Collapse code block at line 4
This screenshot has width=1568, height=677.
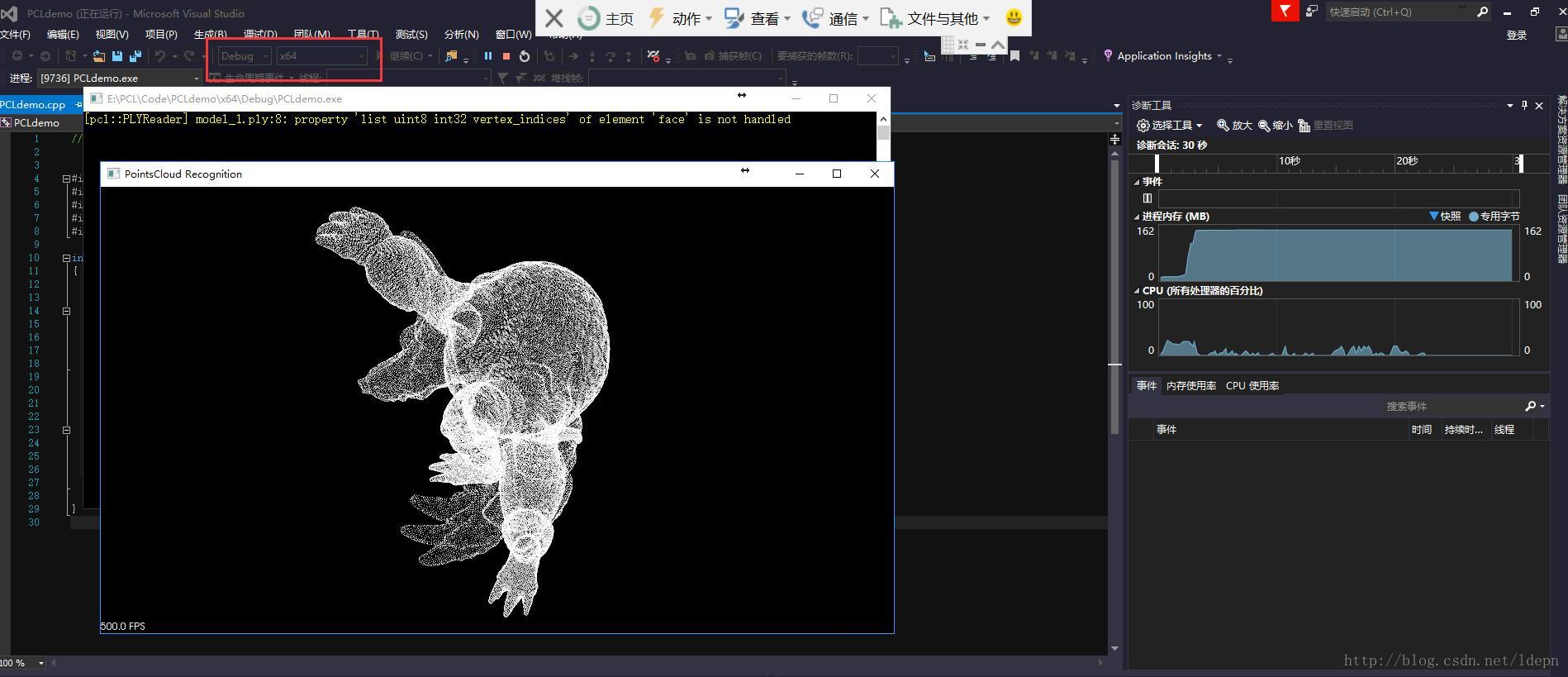66,179
